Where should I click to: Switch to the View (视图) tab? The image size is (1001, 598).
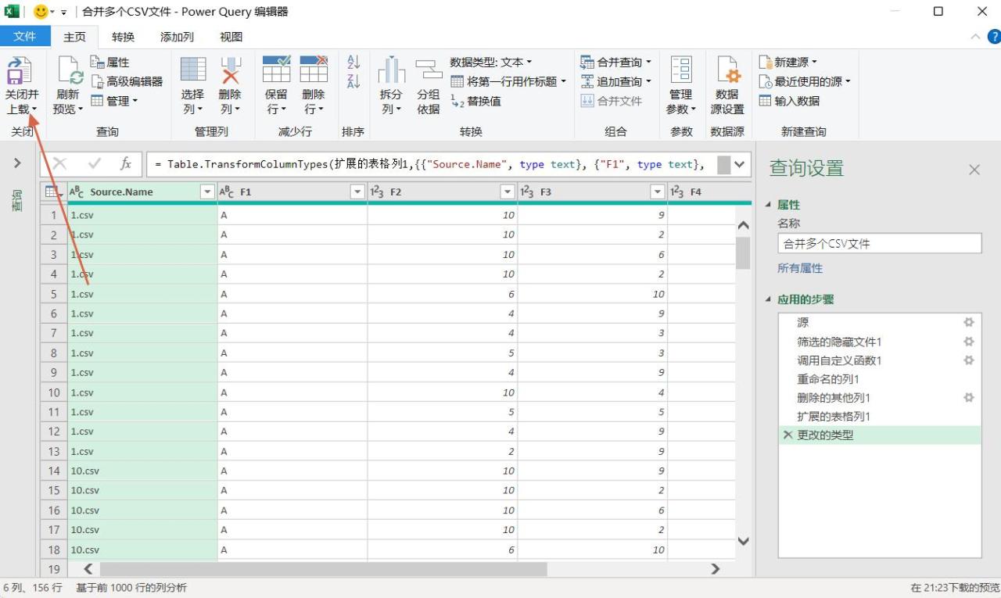click(231, 37)
